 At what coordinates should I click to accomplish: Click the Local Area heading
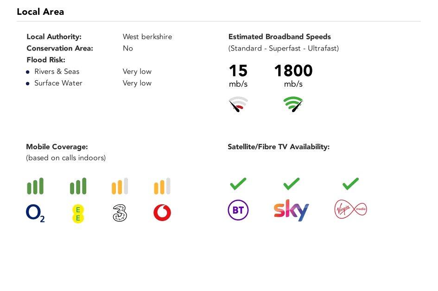[40, 12]
